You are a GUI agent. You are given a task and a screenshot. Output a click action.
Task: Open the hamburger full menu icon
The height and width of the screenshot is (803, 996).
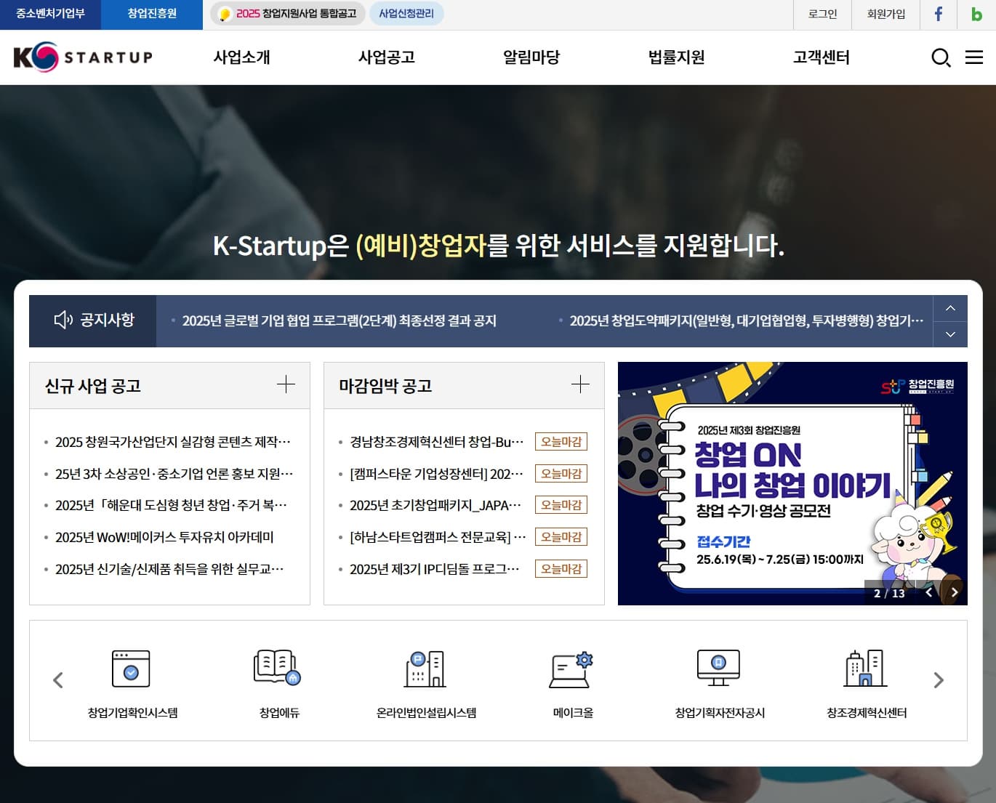point(974,57)
